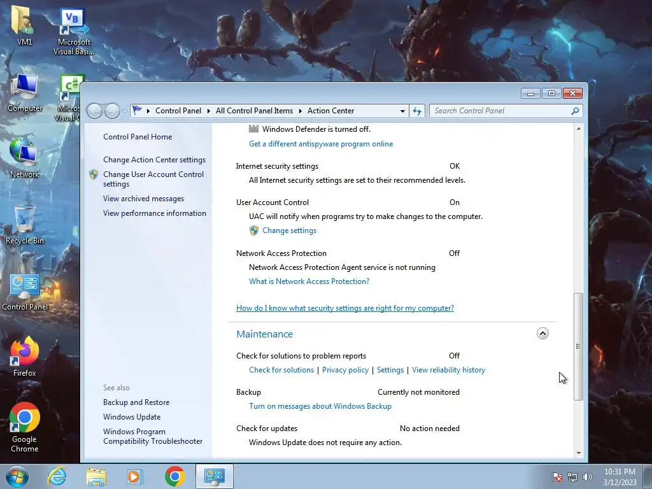This screenshot has width=652, height=489.
Task: Click the Maintenance section heading
Action: pos(264,334)
